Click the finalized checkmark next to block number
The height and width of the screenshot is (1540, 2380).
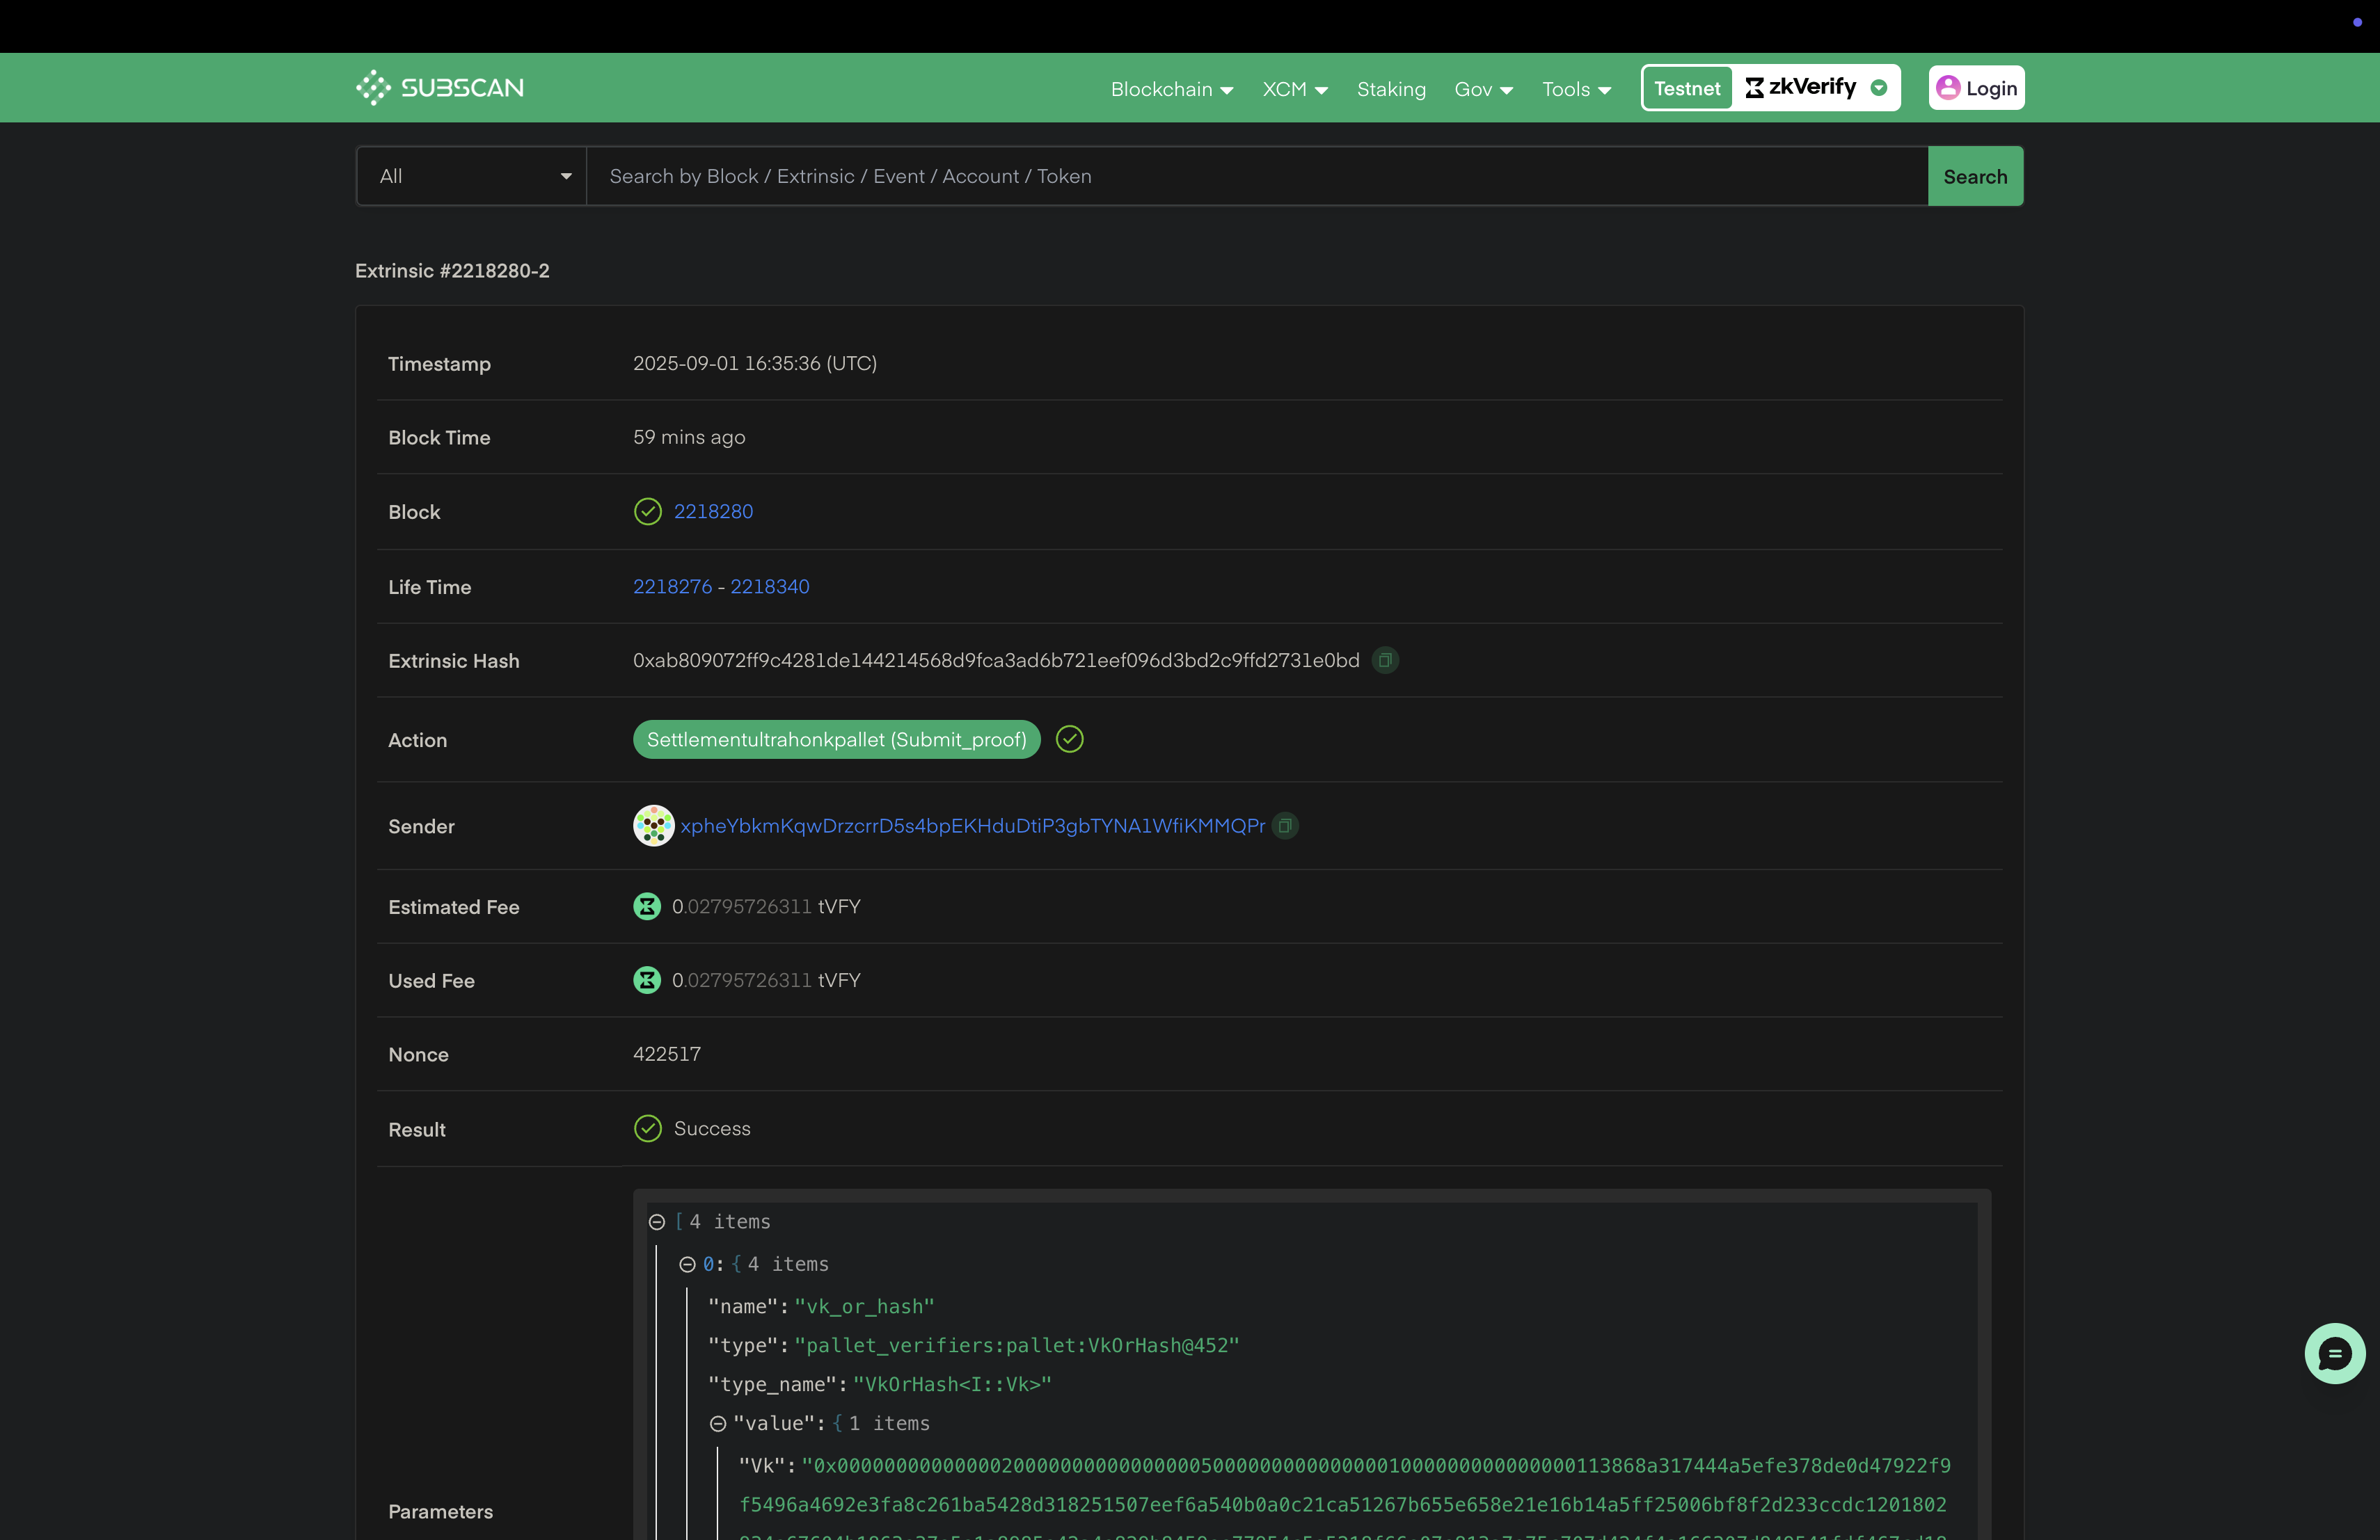pyautogui.click(x=648, y=512)
